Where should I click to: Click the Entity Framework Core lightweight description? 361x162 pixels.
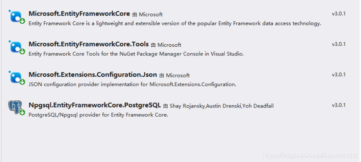tap(175, 23)
